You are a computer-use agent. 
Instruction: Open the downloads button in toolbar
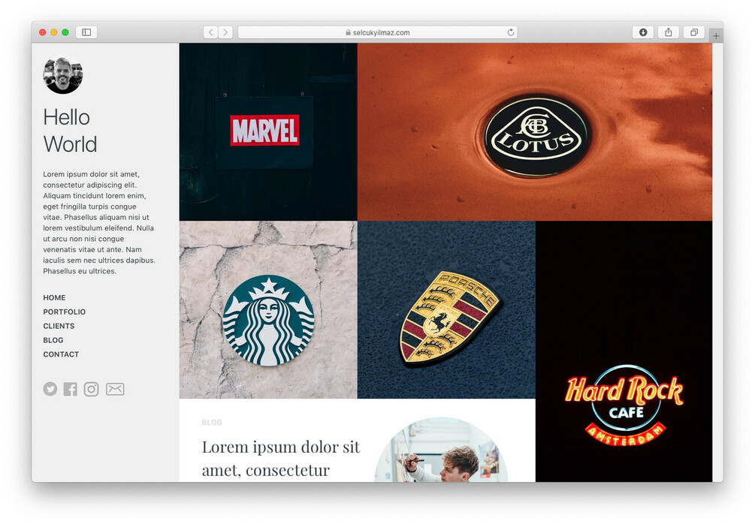tap(643, 32)
